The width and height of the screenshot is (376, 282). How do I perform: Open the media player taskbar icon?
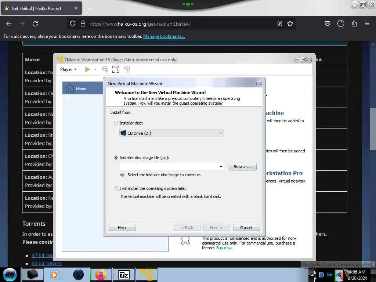tap(54, 275)
